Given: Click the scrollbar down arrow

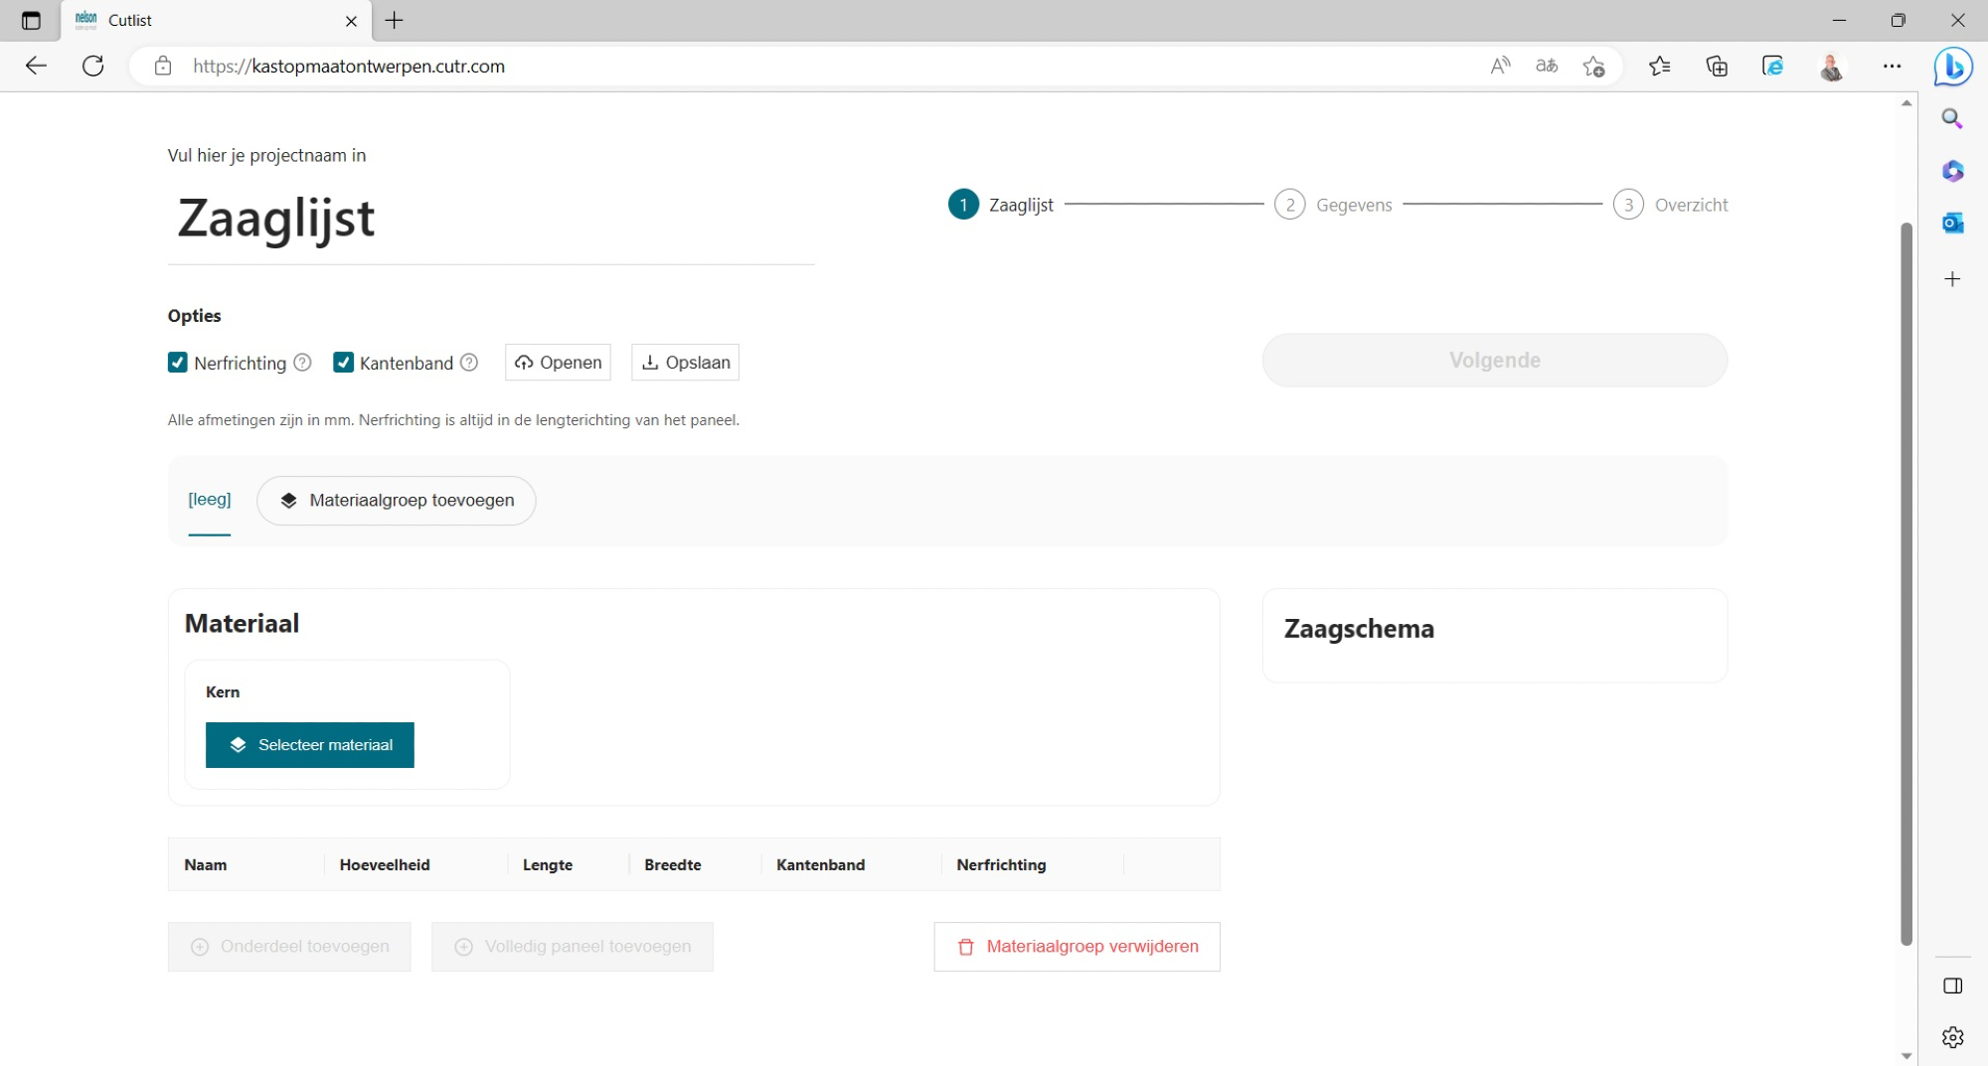Looking at the screenshot, I should 1906,1055.
